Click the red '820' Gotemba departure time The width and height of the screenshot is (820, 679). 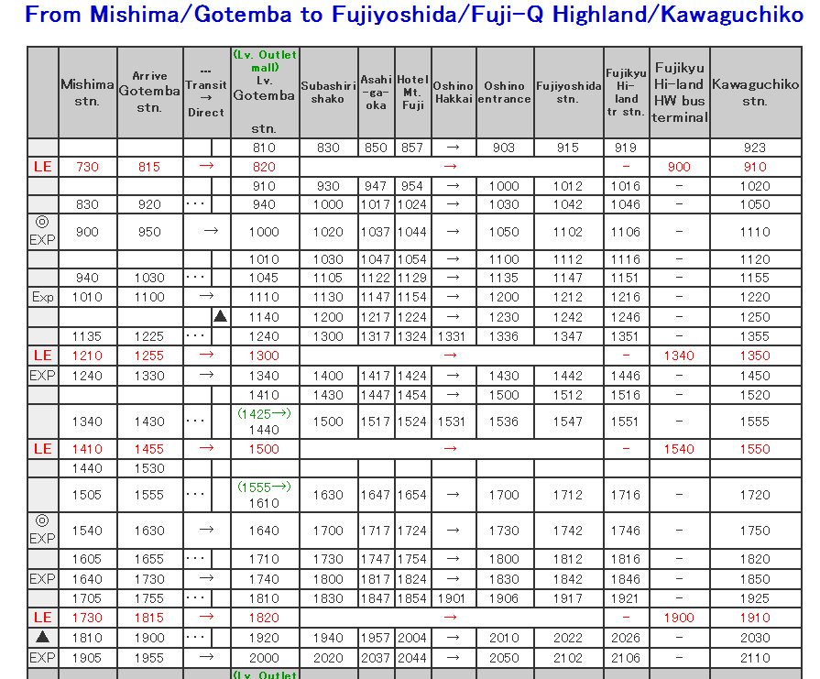coord(264,167)
